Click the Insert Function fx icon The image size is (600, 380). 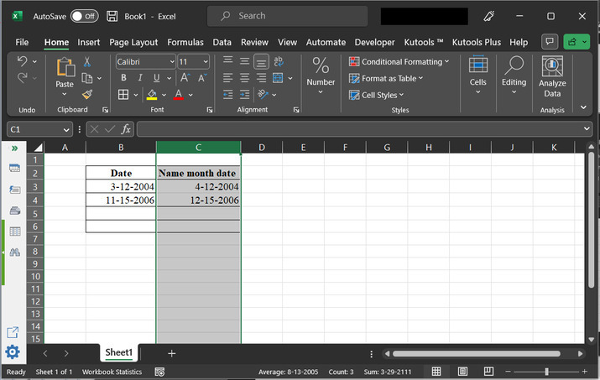(x=126, y=129)
